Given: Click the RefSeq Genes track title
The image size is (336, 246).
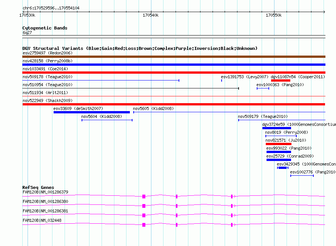Looking at the screenshot, I should [x=38, y=187].
